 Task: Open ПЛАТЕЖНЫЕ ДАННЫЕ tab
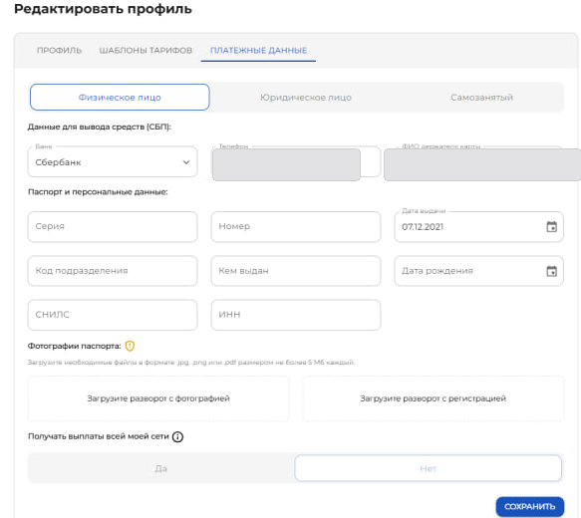tap(258, 50)
